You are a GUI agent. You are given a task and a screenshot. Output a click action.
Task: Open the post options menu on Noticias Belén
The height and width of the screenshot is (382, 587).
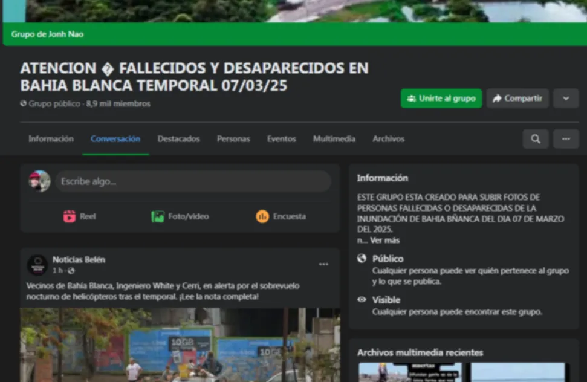pyautogui.click(x=323, y=264)
